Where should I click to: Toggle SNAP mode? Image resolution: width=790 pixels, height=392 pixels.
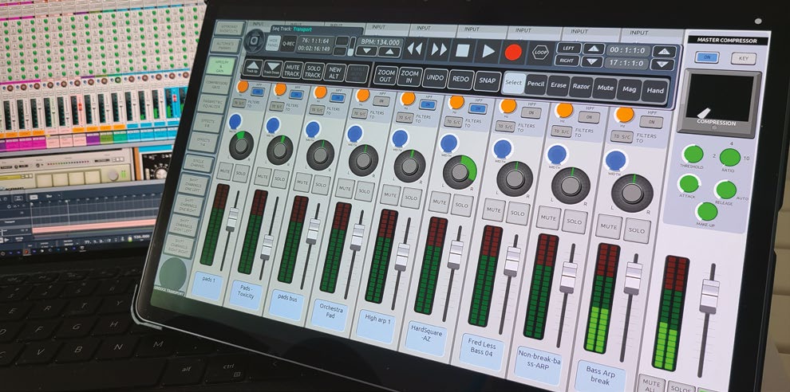[x=488, y=81]
